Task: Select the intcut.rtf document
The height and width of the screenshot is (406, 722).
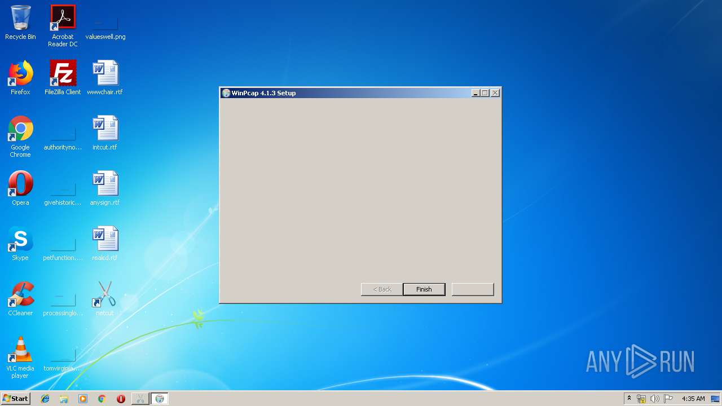Action: 105,133
